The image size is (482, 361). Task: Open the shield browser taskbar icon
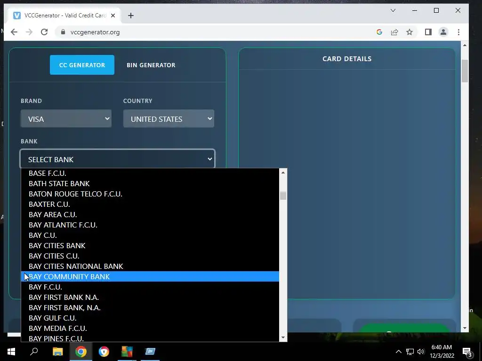[x=104, y=352]
